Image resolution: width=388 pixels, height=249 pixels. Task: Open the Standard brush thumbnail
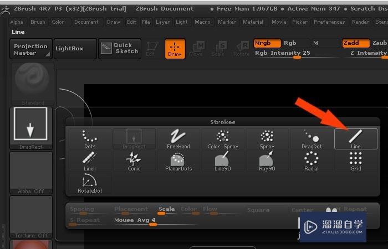pos(32,84)
